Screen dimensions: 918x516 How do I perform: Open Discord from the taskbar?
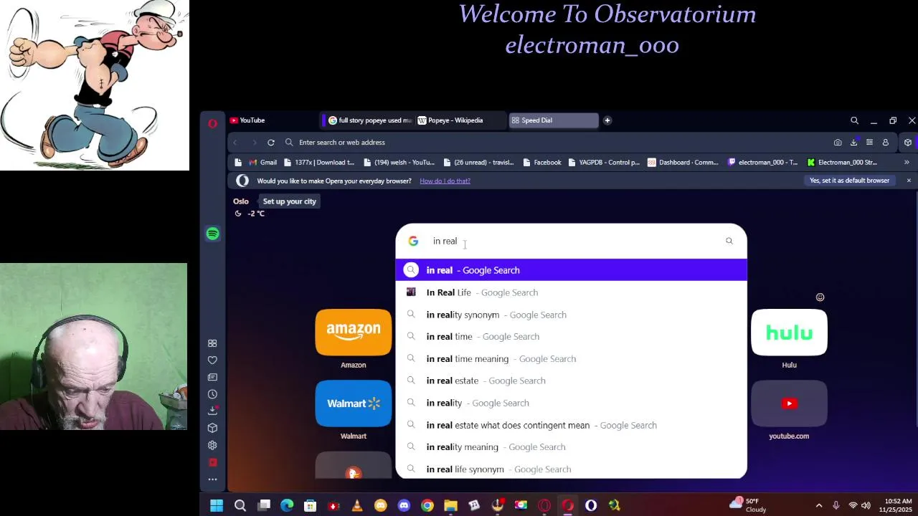tap(404, 506)
